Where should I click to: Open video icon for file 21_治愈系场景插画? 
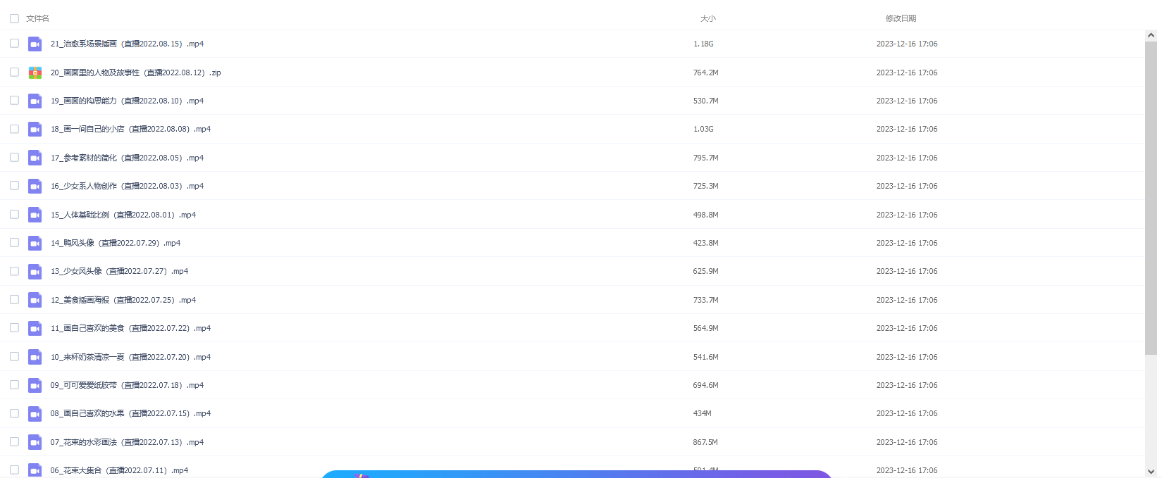pos(35,44)
